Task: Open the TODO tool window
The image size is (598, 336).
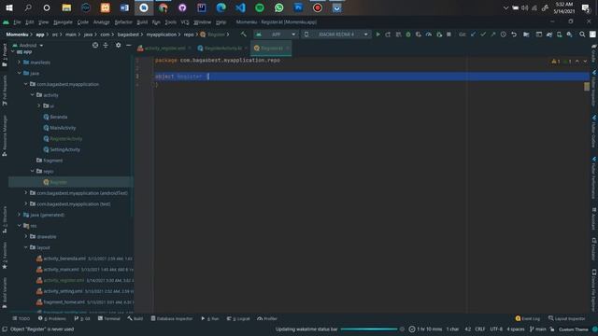Action: [21, 318]
